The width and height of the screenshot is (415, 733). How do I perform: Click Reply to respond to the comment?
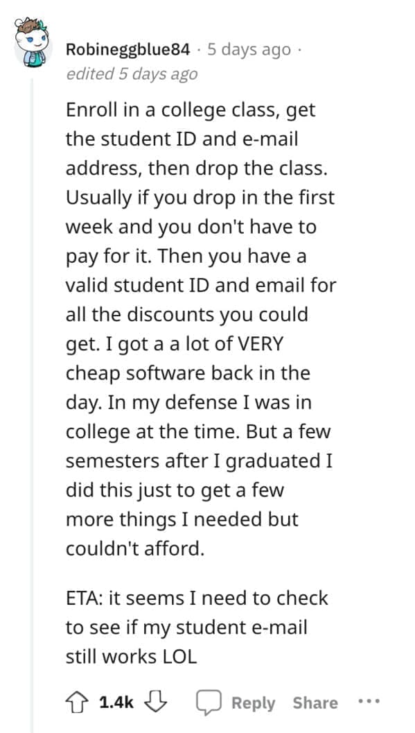coord(254,702)
